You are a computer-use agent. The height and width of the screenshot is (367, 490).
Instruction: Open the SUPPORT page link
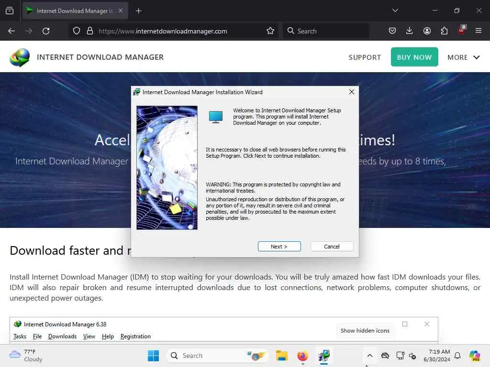[x=365, y=57]
